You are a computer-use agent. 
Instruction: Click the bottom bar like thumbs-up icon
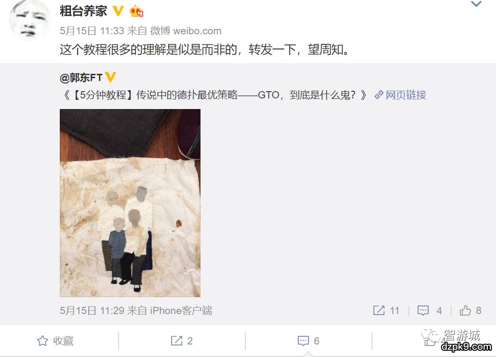(429, 341)
